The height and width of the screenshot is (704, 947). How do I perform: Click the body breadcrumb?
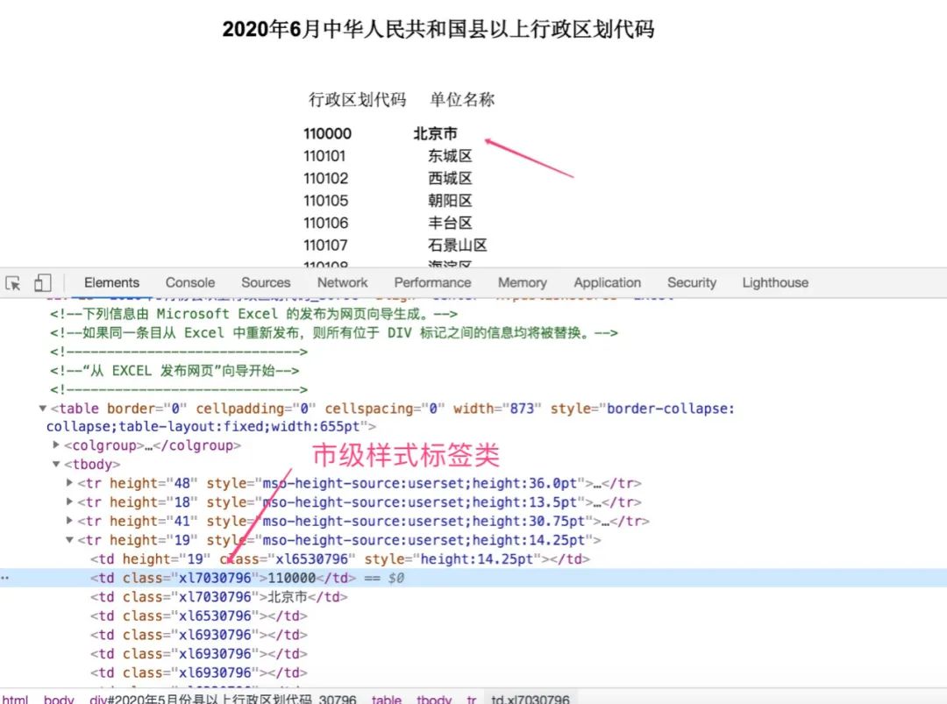point(59,699)
